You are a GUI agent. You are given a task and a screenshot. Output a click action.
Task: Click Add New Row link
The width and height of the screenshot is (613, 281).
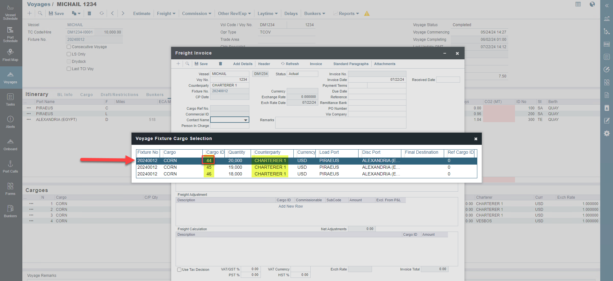[291, 206]
